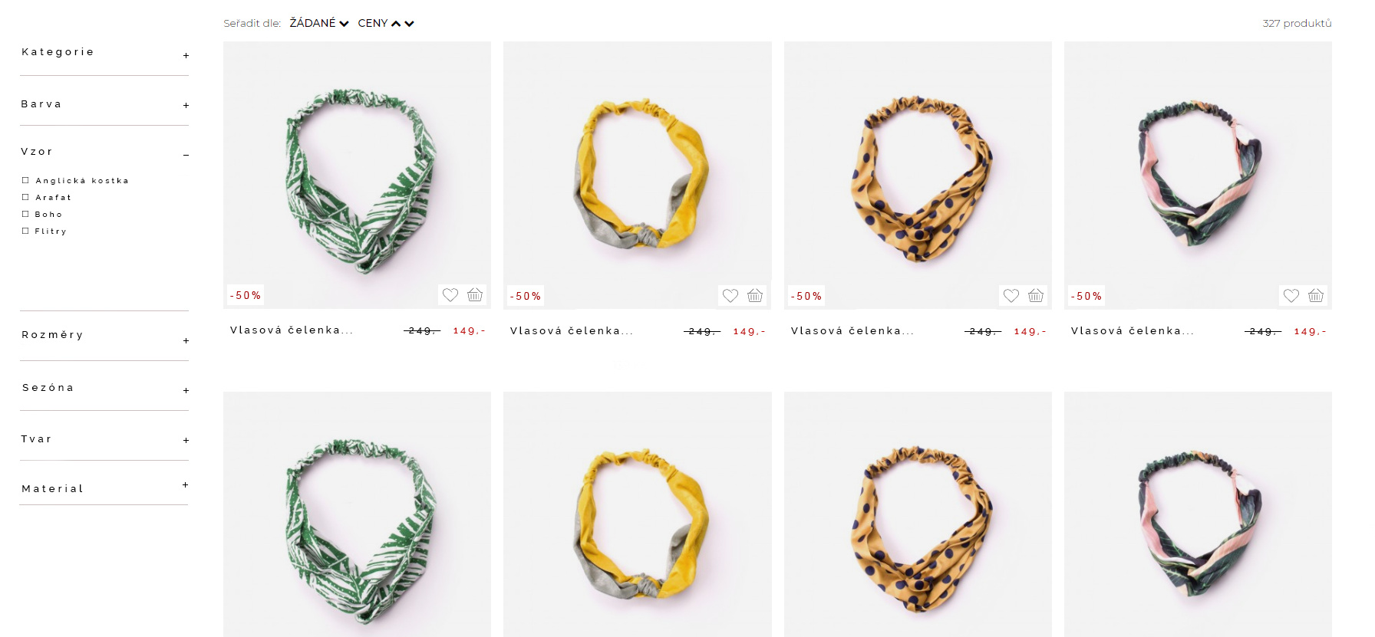Screen dimensions: 1375x637
Task: Add green leaf headband to basket
Action: [475, 295]
